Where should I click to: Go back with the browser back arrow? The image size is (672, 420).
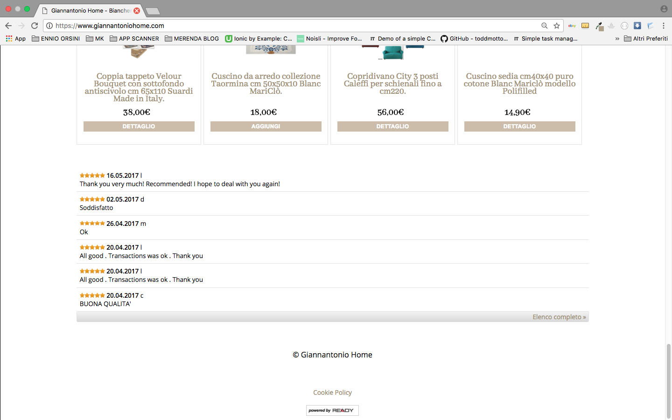[8, 26]
